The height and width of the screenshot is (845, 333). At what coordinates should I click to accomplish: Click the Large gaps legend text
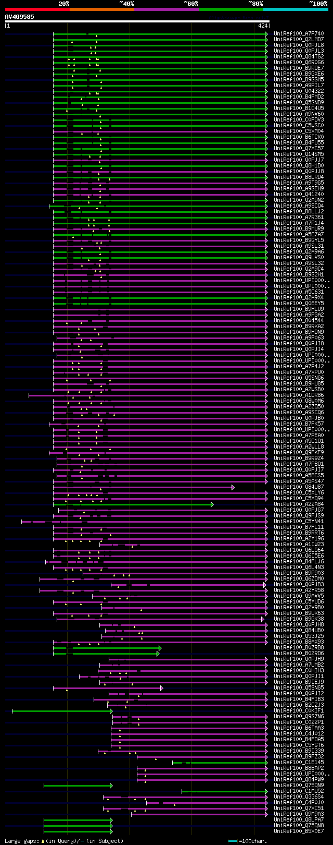(64, 841)
